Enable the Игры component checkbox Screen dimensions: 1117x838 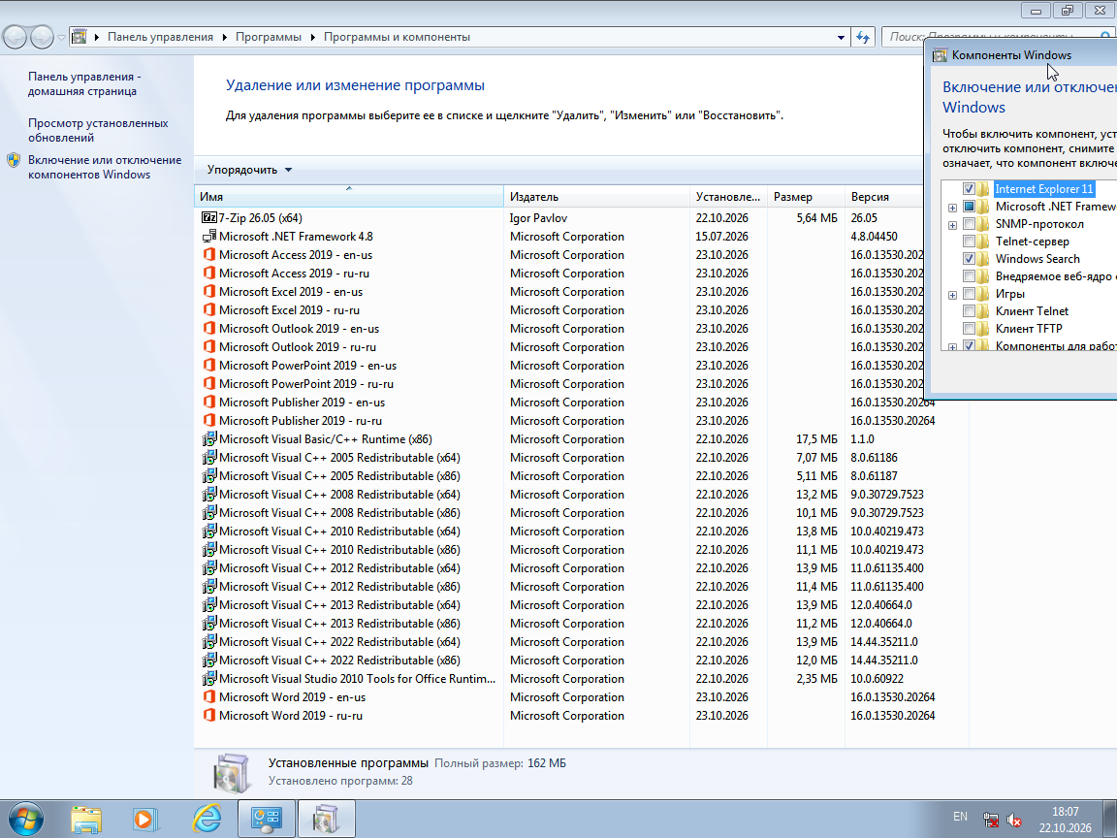[x=969, y=294]
